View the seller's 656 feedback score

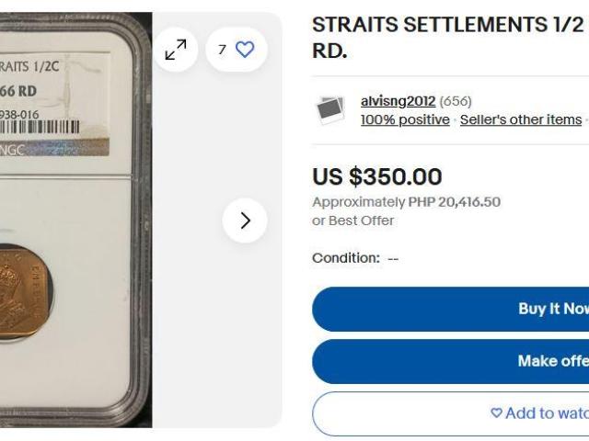[456, 101]
